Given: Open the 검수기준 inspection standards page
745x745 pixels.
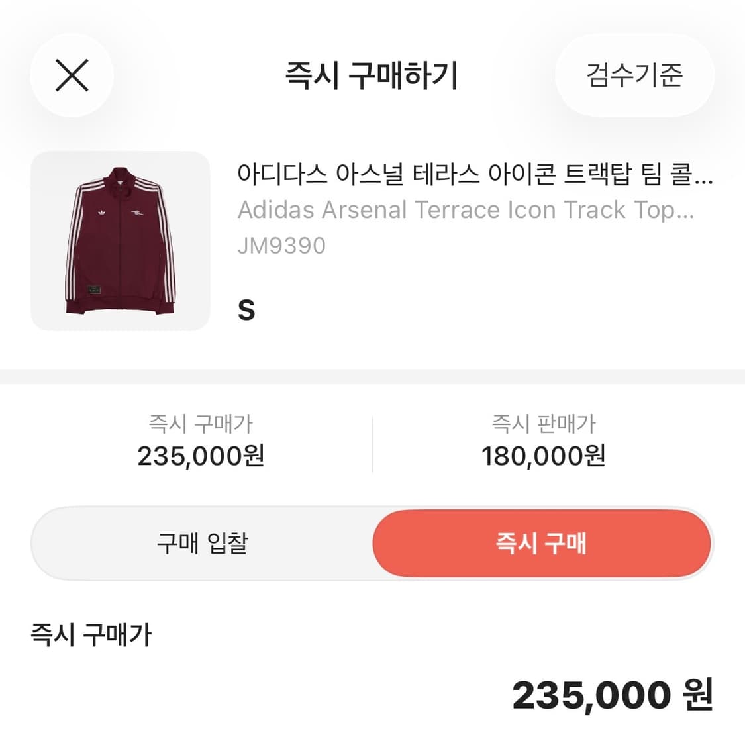Looking at the screenshot, I should (634, 76).
